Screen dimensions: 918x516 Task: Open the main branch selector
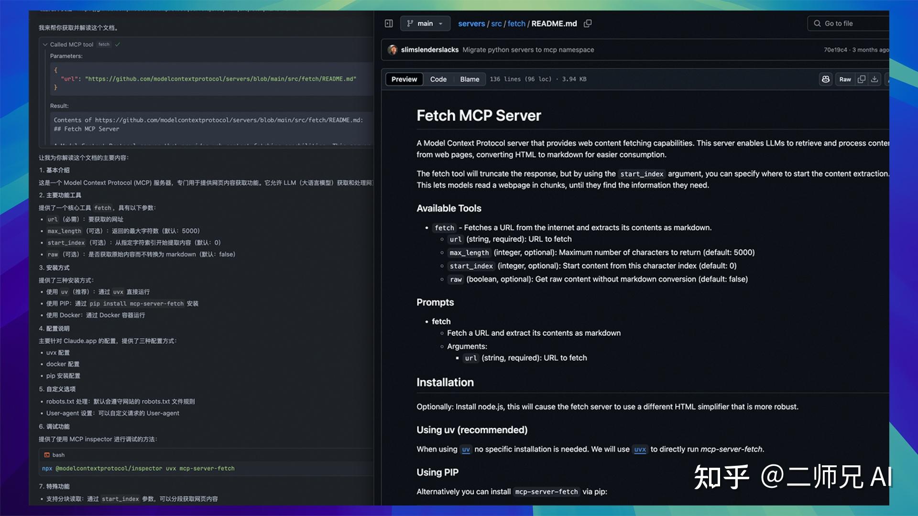(x=425, y=23)
